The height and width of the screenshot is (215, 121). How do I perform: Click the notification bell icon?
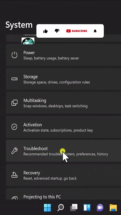point(95,31)
